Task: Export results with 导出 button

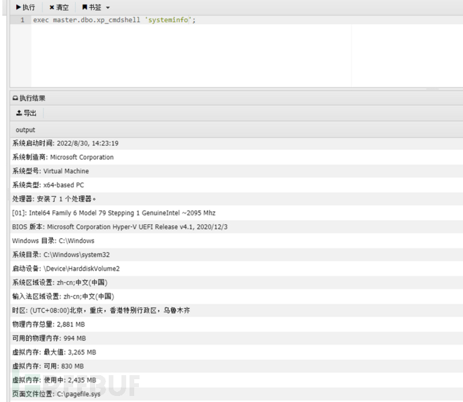Action: click(26, 113)
